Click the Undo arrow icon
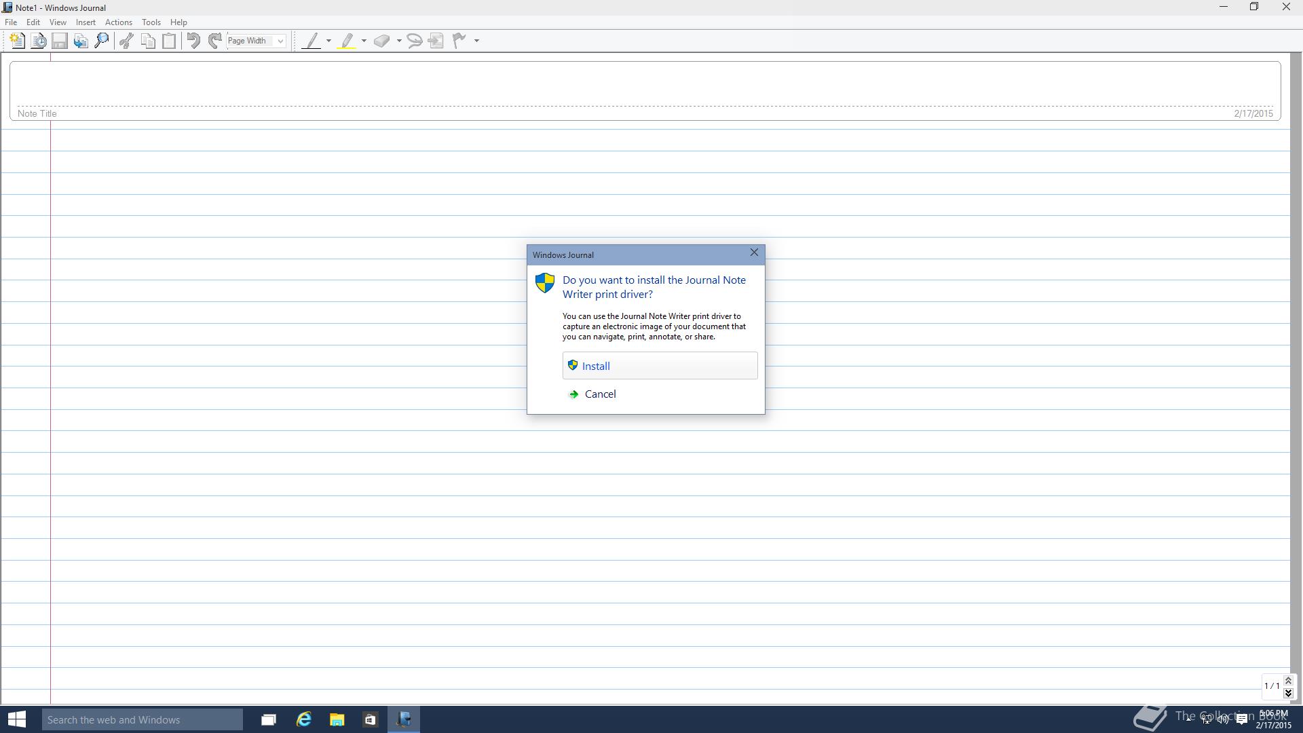 click(193, 41)
